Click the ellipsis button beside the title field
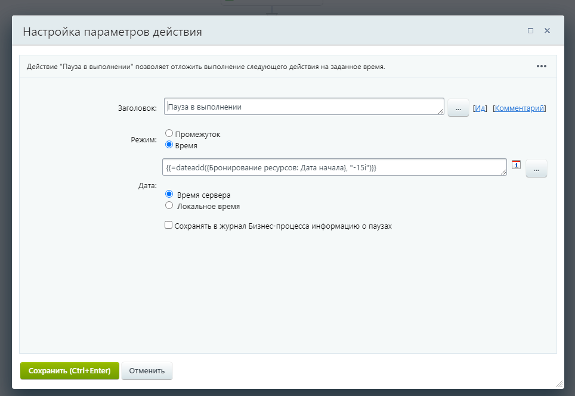575x396 pixels. [x=458, y=108]
